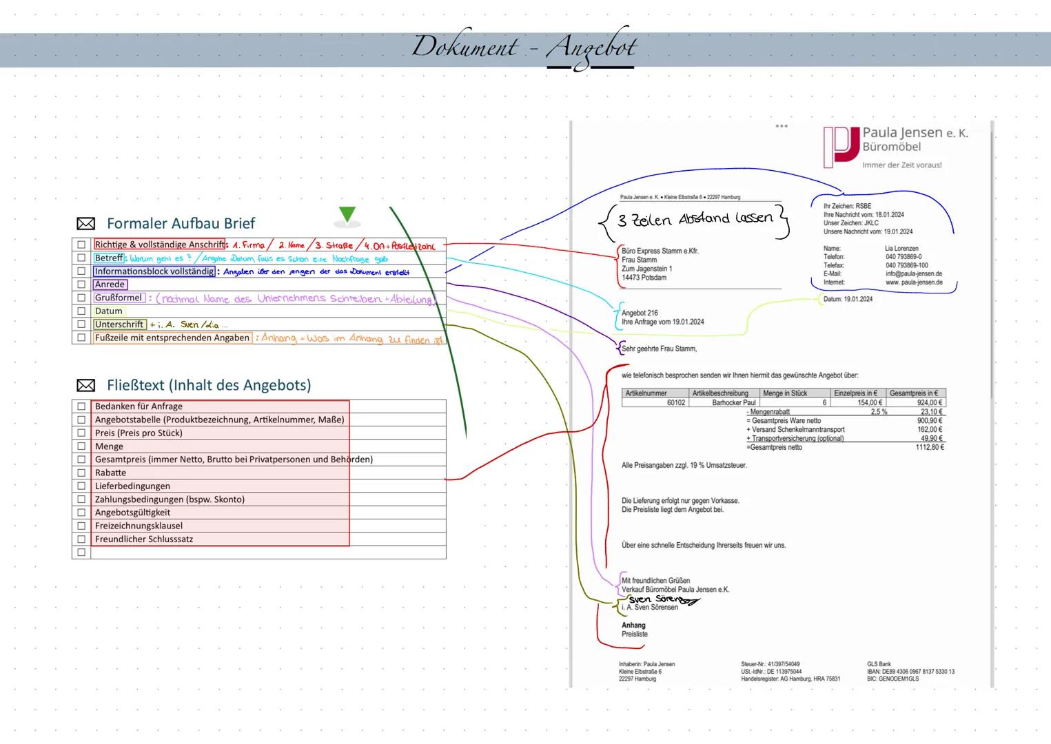The height and width of the screenshot is (744, 1051).
Task: Select the Artikelnummer table header cell
Action: tap(646, 393)
